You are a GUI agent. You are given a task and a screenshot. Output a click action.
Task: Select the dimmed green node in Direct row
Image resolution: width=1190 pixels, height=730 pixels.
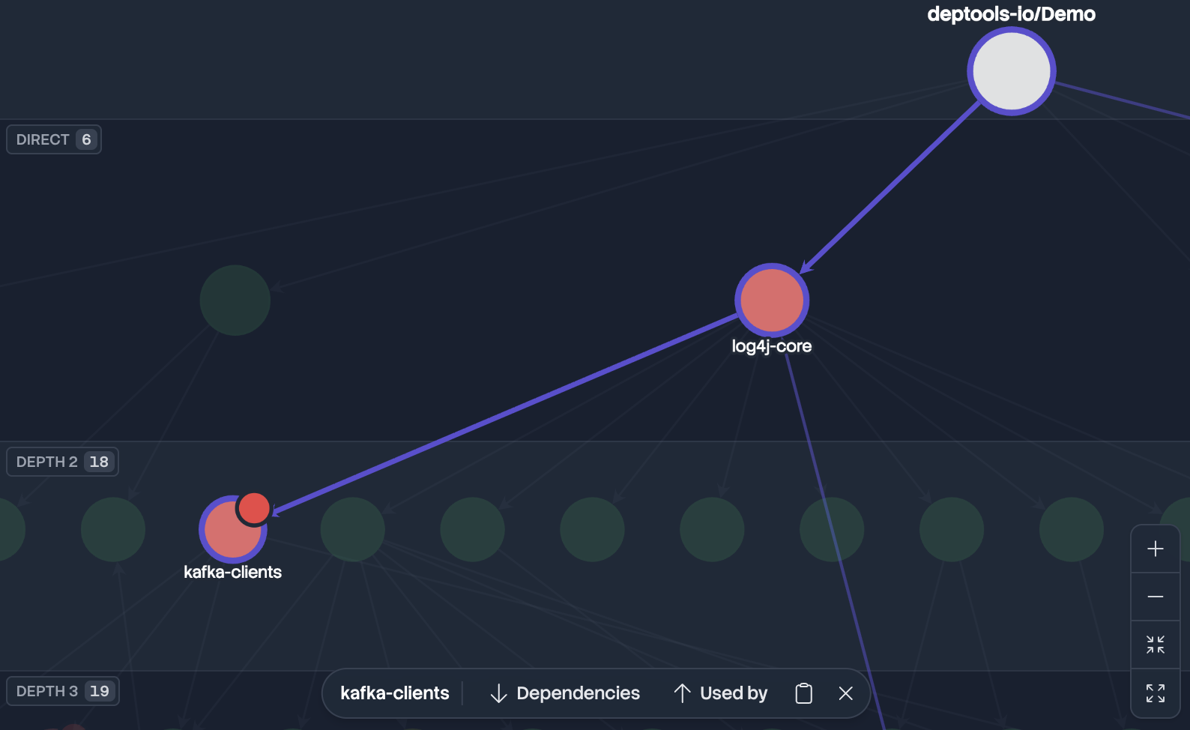point(235,300)
